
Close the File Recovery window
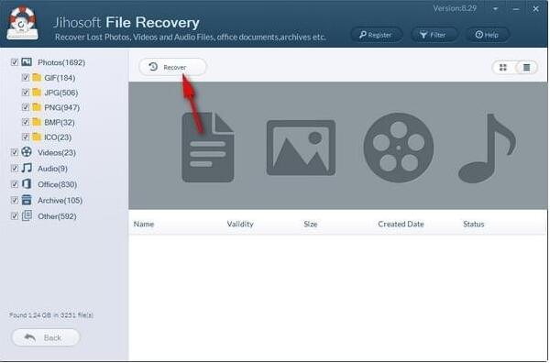coord(535,9)
